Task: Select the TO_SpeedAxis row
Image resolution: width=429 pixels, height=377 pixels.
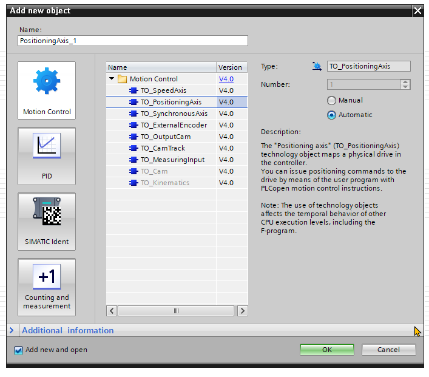Action: click(x=177, y=90)
